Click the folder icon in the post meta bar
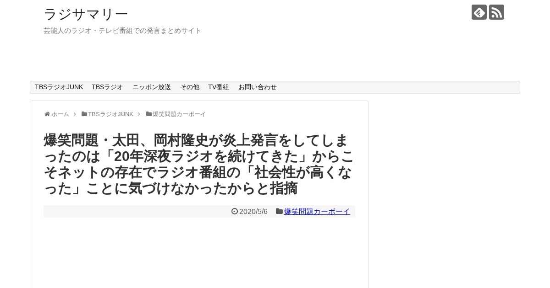This screenshot has width=550, height=288. click(x=279, y=211)
